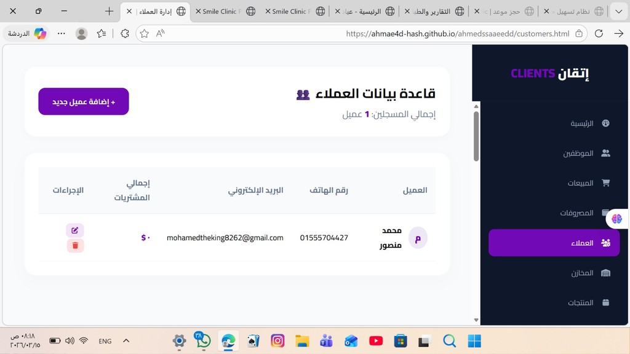
Task: Open File Explorer from the taskbar
Action: [301, 340]
